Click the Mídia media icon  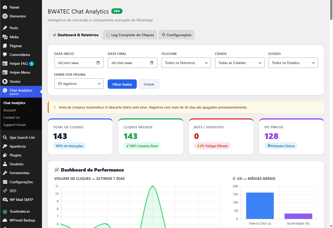[5, 37]
